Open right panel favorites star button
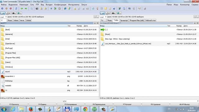Viewport: 199px width, 112px height. (x=195, y=23)
